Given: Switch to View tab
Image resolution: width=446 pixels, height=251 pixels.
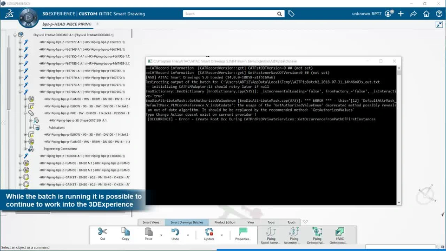Looking at the screenshot, I should (250, 222).
